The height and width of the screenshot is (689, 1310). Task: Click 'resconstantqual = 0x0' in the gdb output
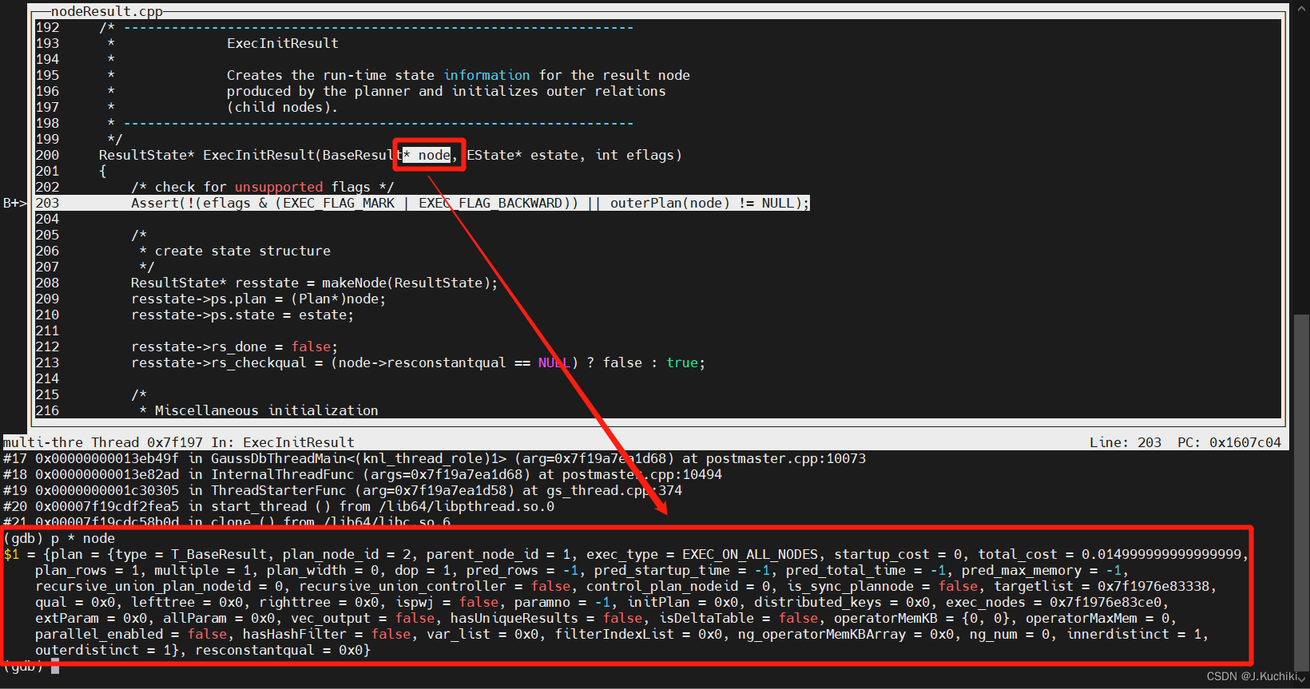pos(279,650)
